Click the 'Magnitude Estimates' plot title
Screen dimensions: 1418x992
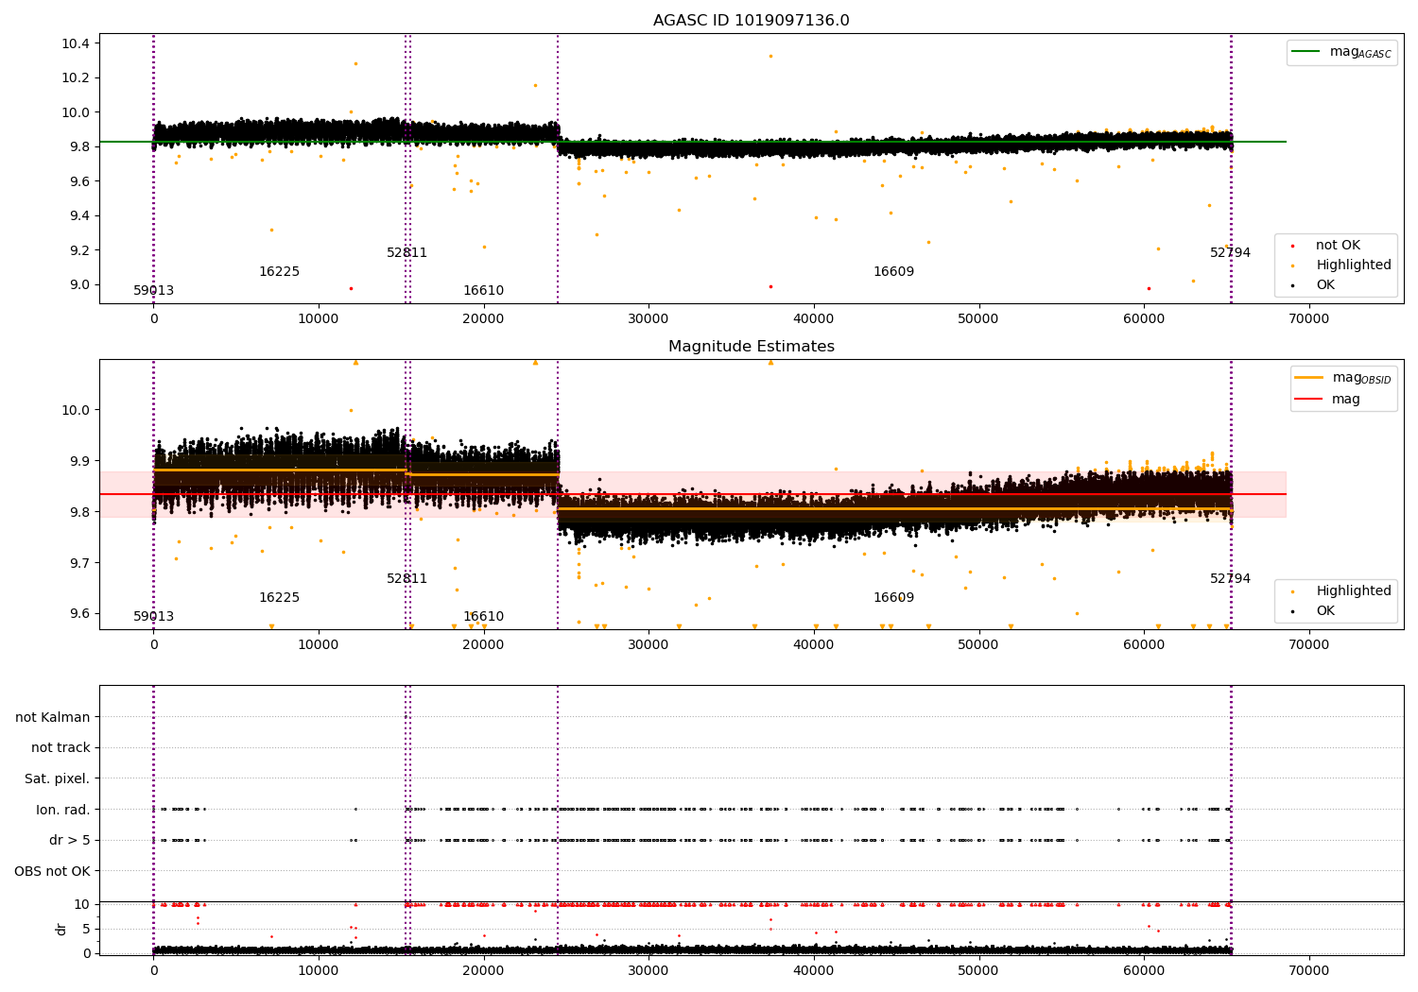tap(751, 347)
